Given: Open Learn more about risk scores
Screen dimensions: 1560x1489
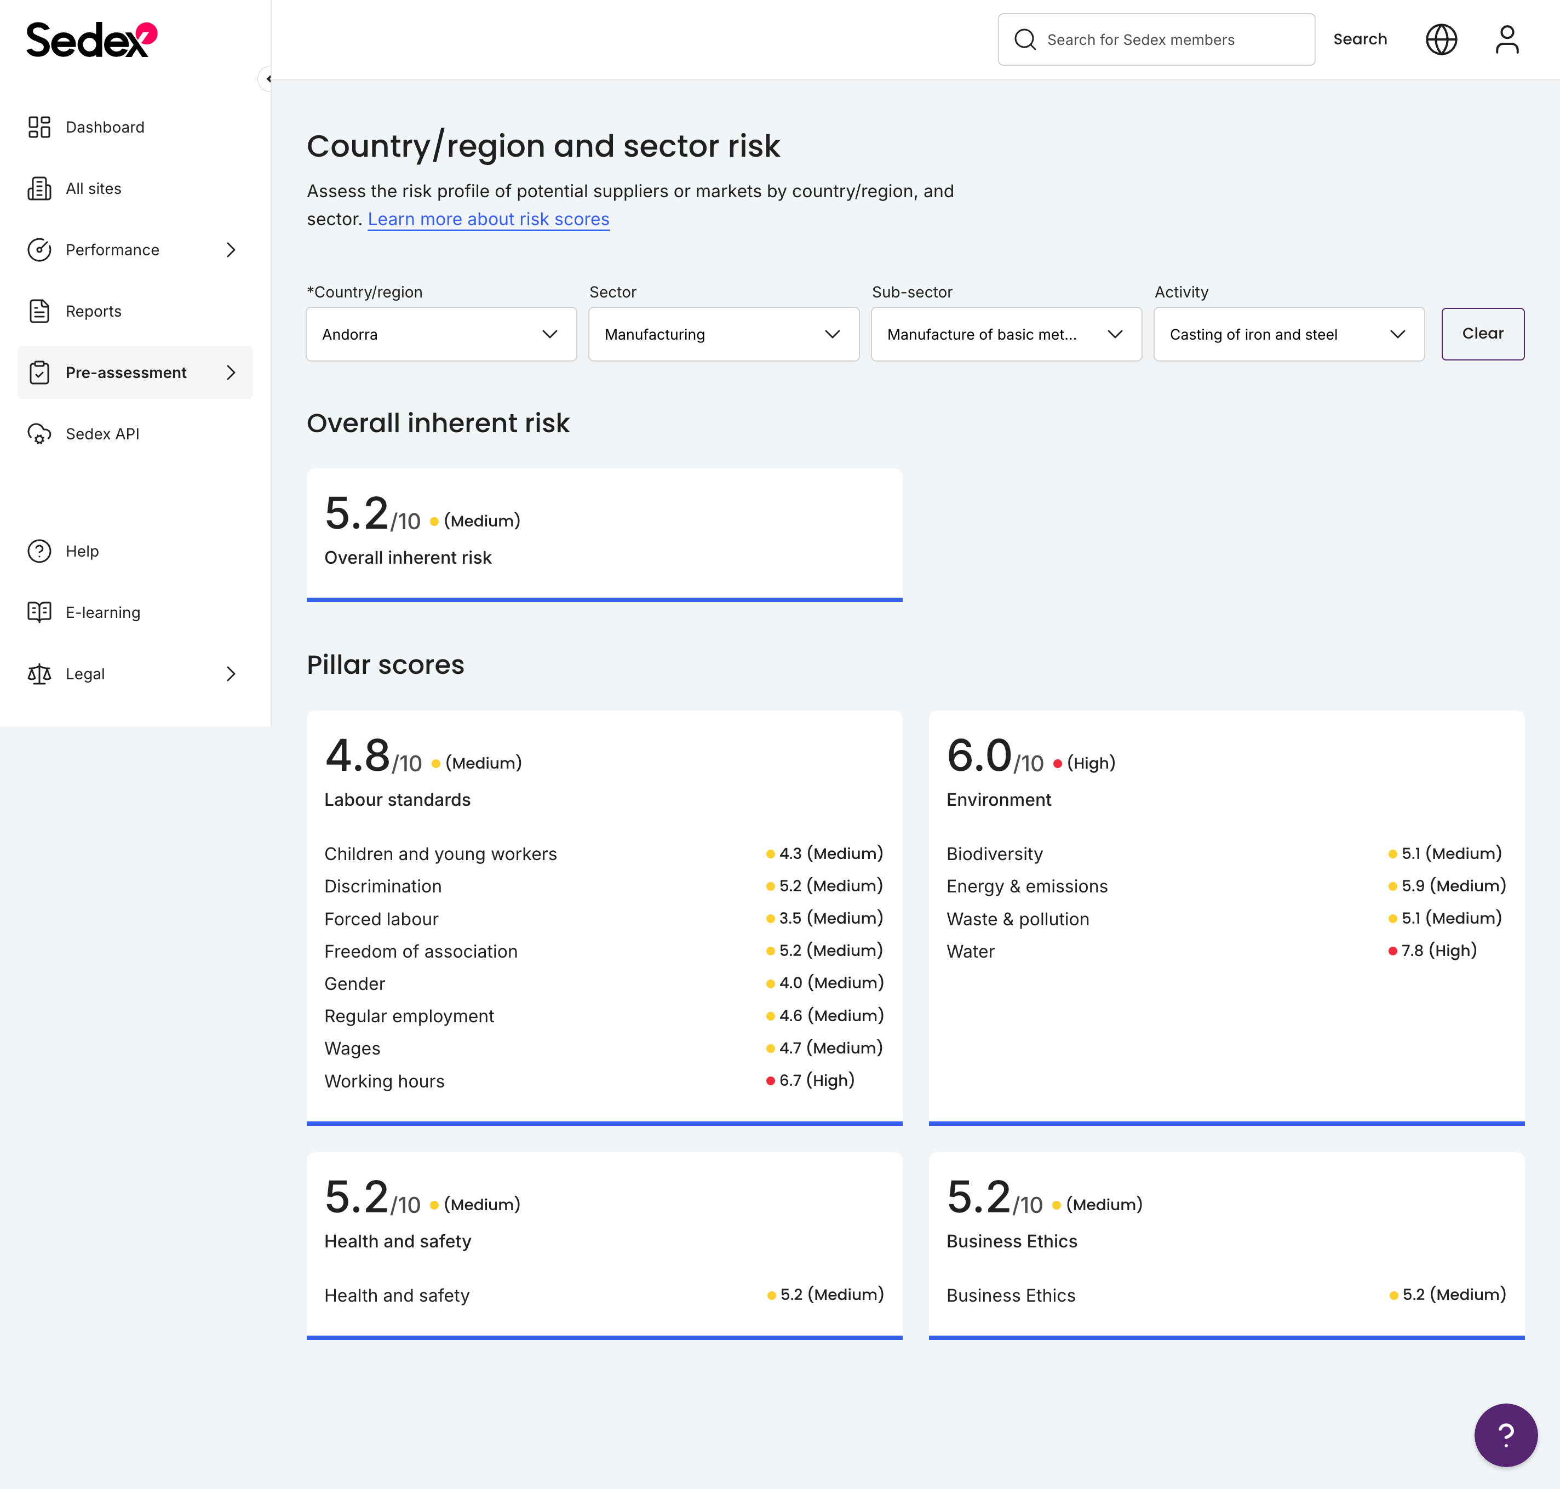Looking at the screenshot, I should pyautogui.click(x=488, y=219).
